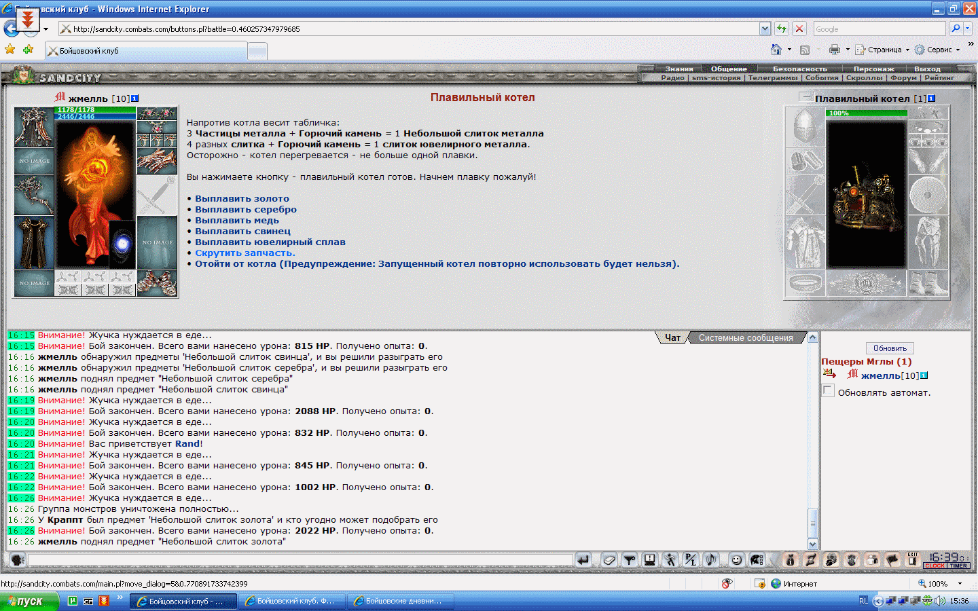Click the empty boots slot of Плавильный котел
The image size is (978, 611).
tap(928, 283)
